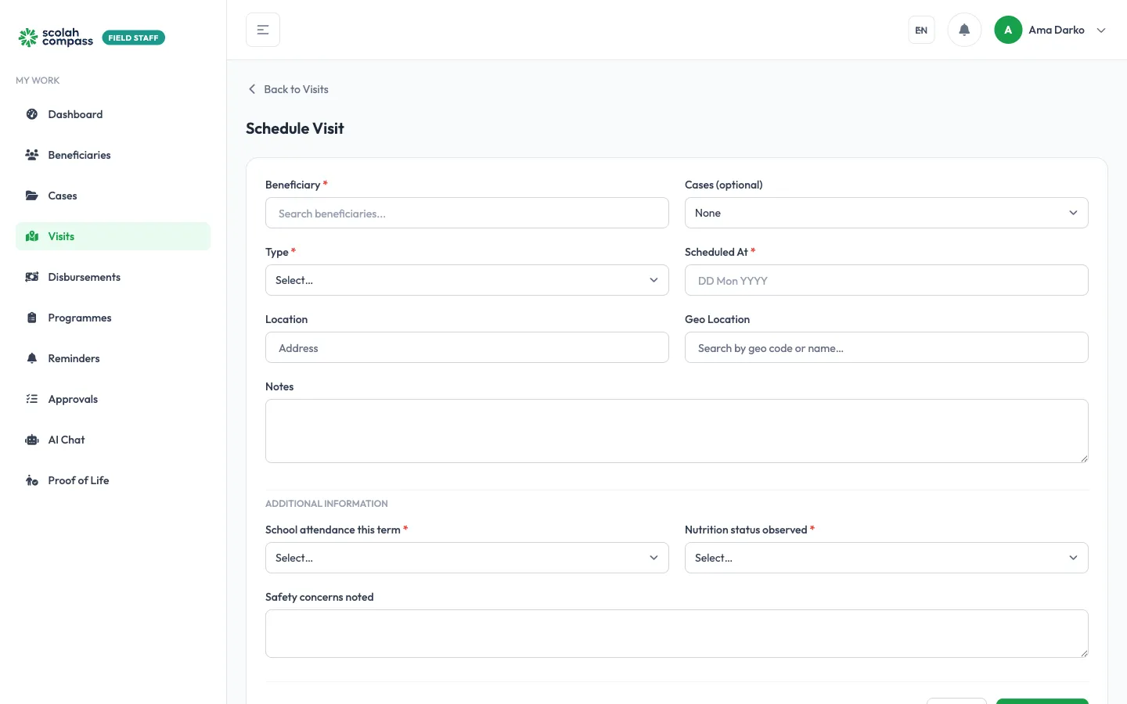Click the Programmes label in the sidebar
The width and height of the screenshot is (1127, 704).
(x=80, y=318)
